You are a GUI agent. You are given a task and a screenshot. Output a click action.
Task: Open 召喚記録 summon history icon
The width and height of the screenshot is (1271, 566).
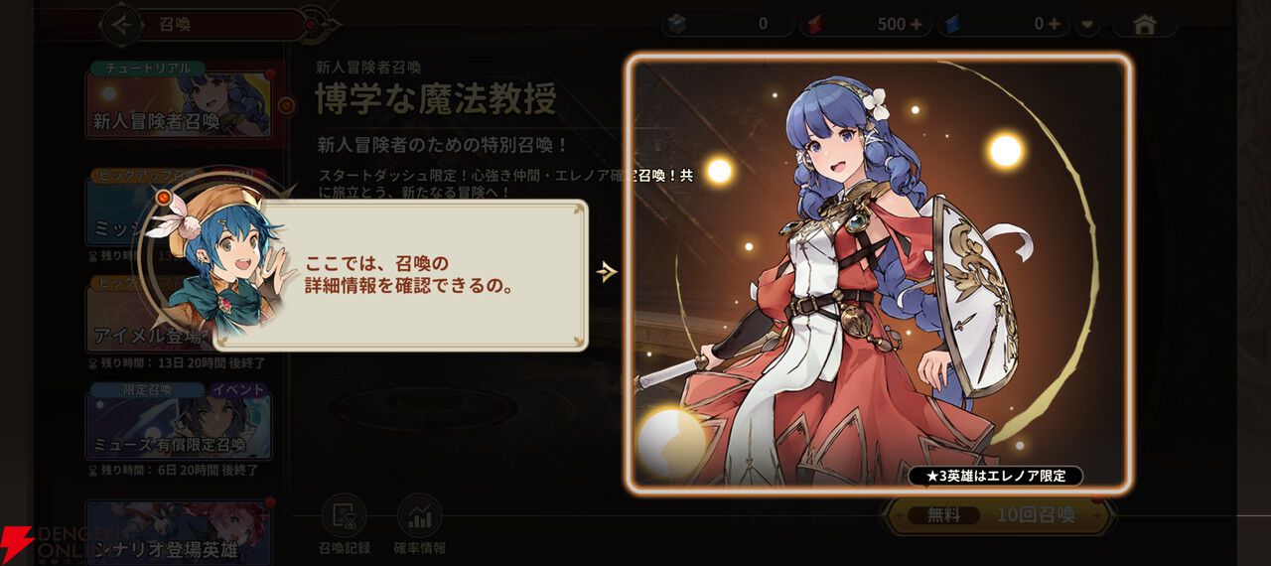click(x=344, y=525)
